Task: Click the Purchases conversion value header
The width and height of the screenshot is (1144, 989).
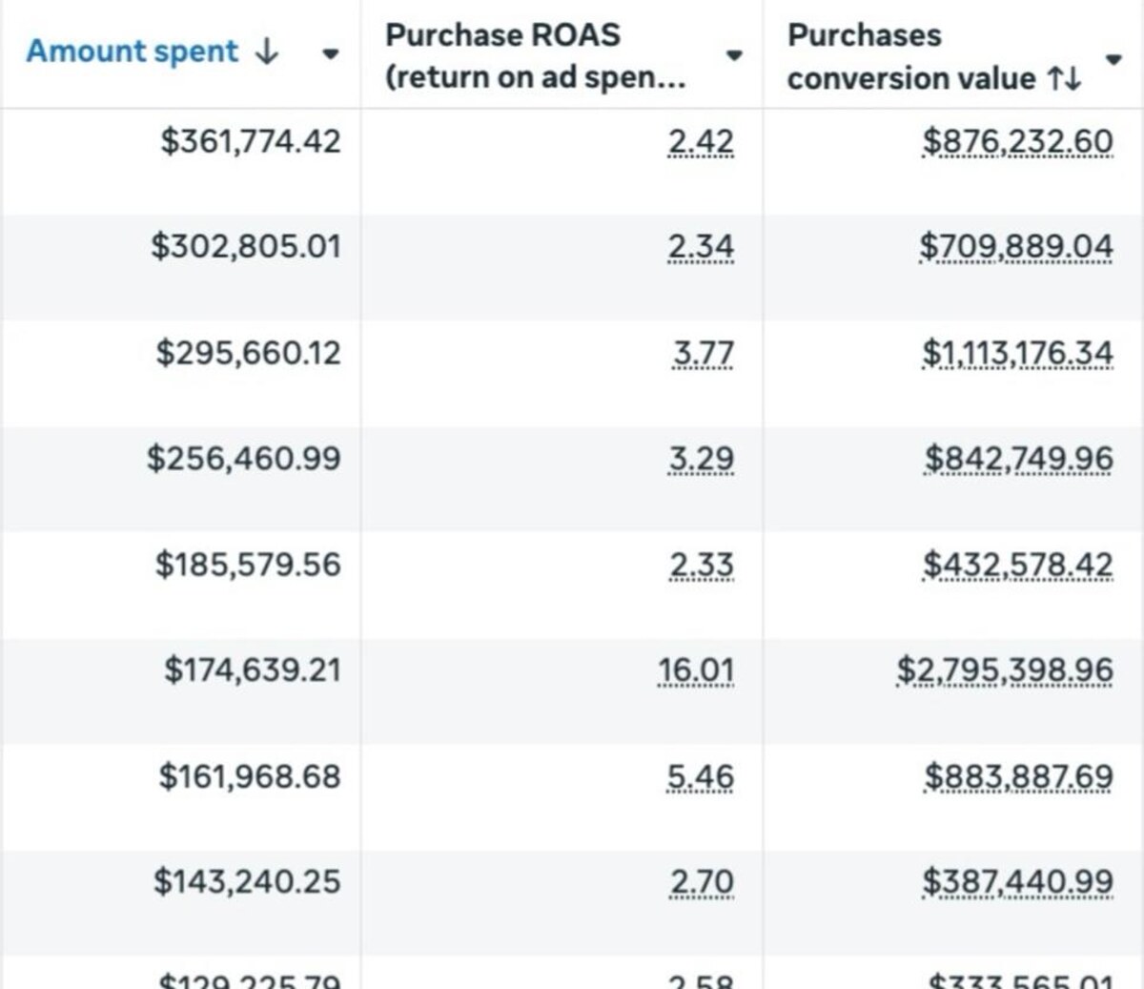Action: coord(910,55)
